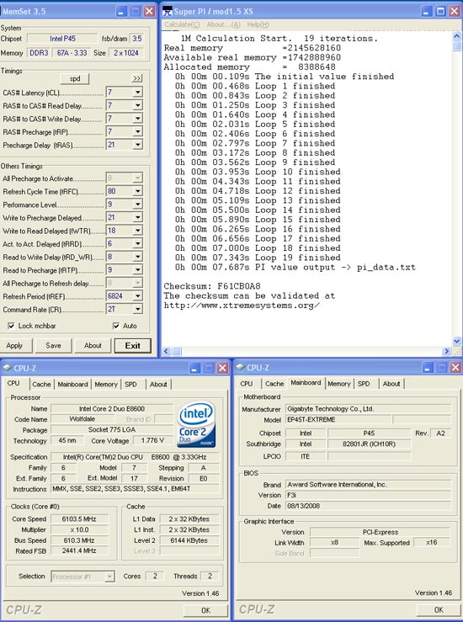Click the Exit button in MemSet
This screenshot has width=463, height=622.
pyautogui.click(x=133, y=346)
